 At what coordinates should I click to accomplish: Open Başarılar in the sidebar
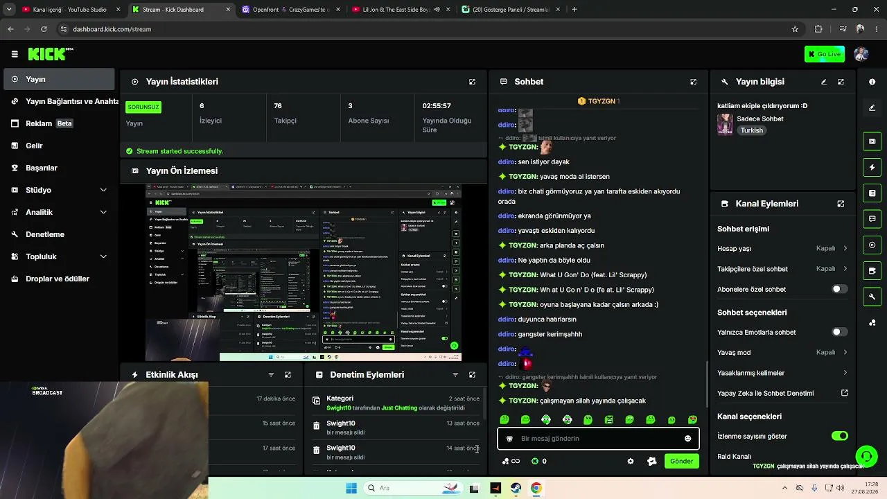(59, 168)
